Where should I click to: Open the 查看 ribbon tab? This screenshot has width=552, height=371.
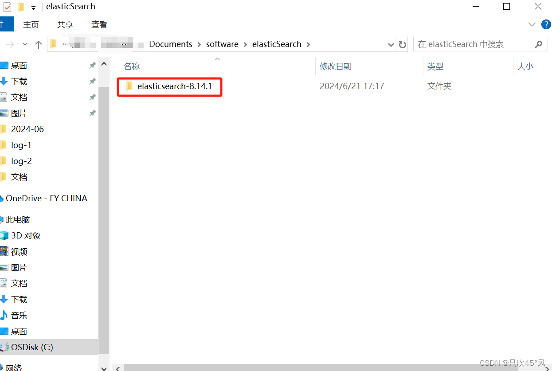click(99, 24)
